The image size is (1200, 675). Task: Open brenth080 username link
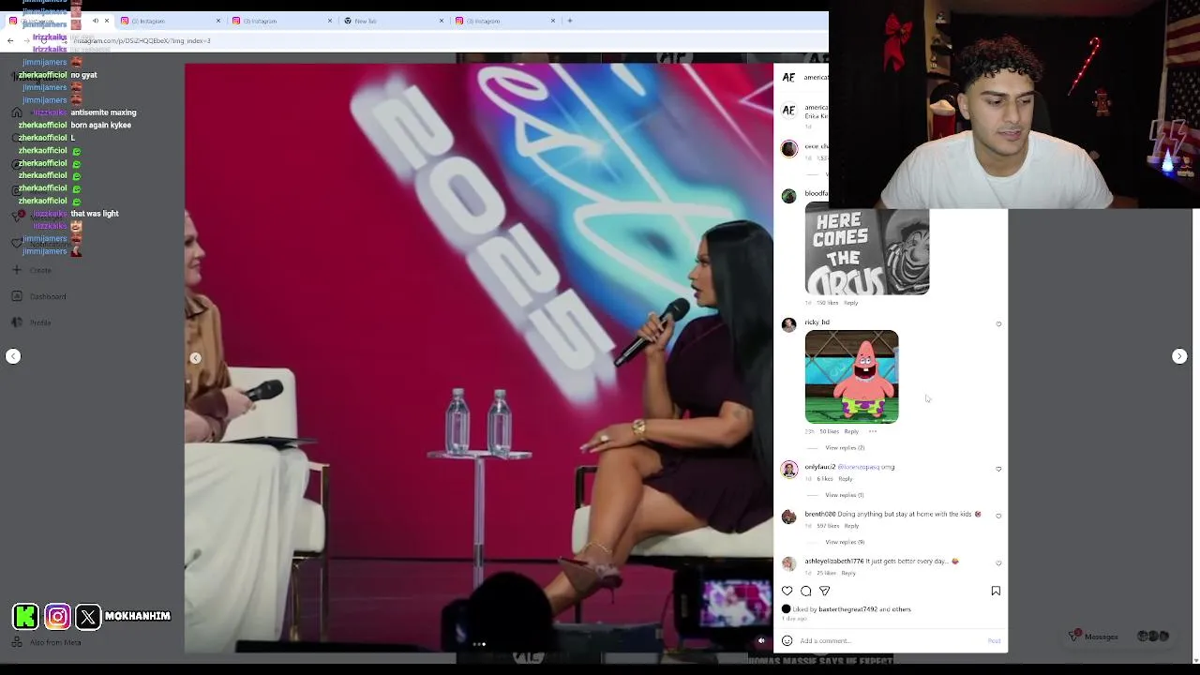coord(819,514)
